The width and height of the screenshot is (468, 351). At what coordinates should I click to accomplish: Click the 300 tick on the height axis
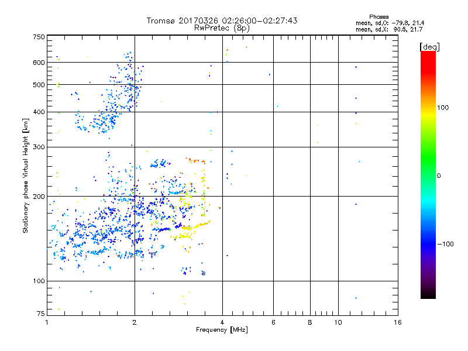tap(39, 147)
